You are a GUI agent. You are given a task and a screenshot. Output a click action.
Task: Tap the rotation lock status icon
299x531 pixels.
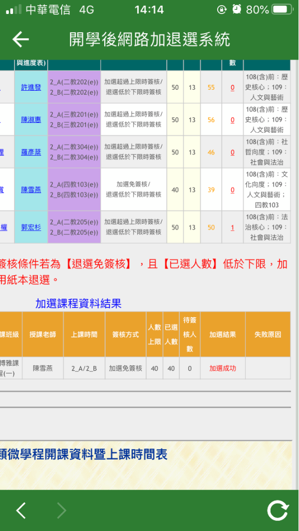[x=222, y=9]
